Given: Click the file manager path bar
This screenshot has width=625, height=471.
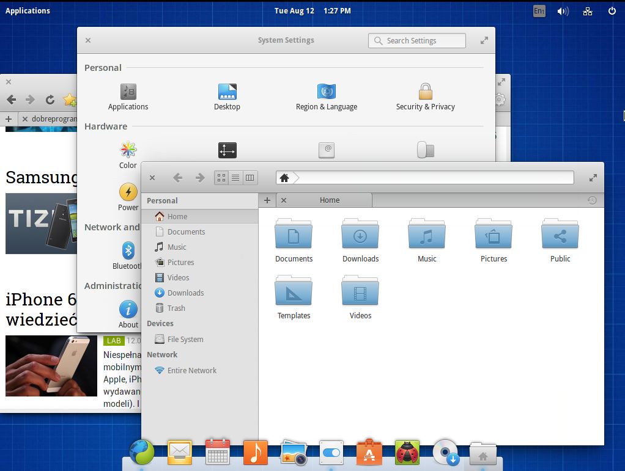Looking at the screenshot, I should coord(434,178).
